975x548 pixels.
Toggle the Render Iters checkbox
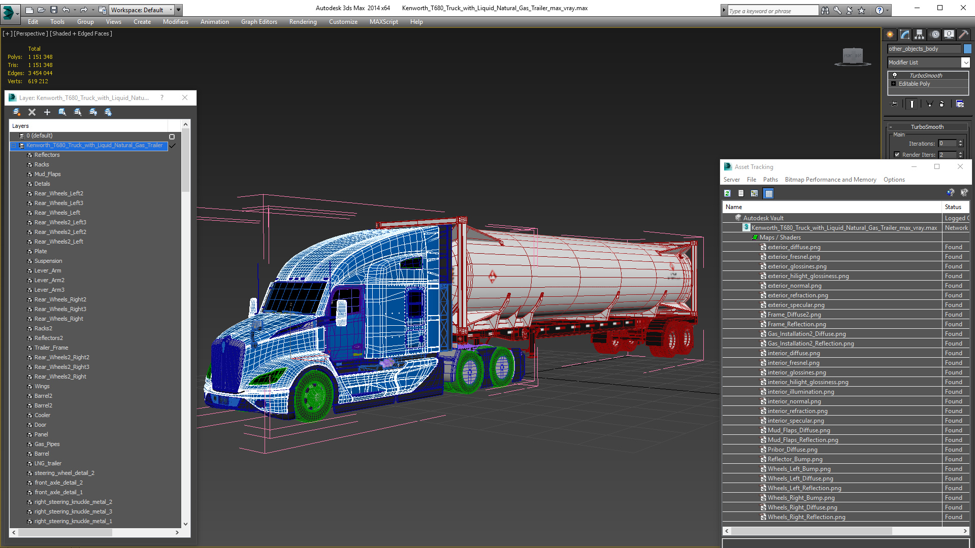897,155
